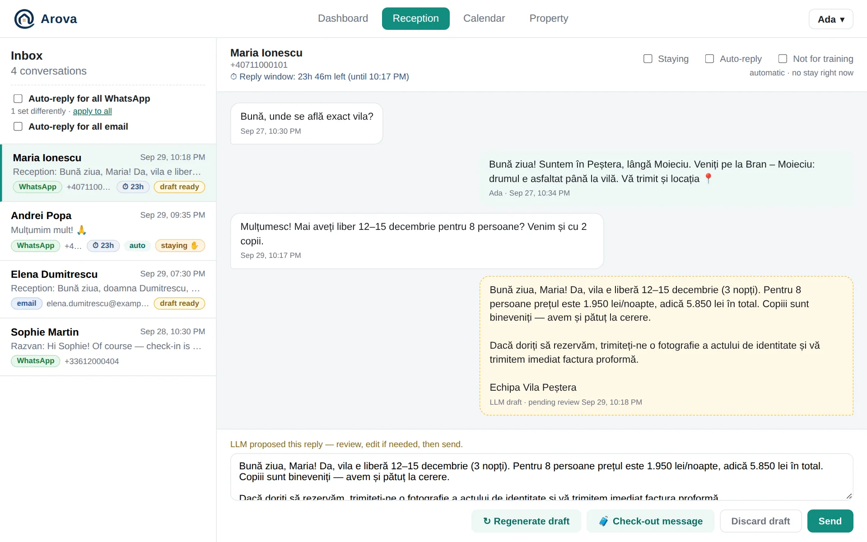The width and height of the screenshot is (867, 542).
Task: Select the Reception tab
Action: click(x=415, y=19)
